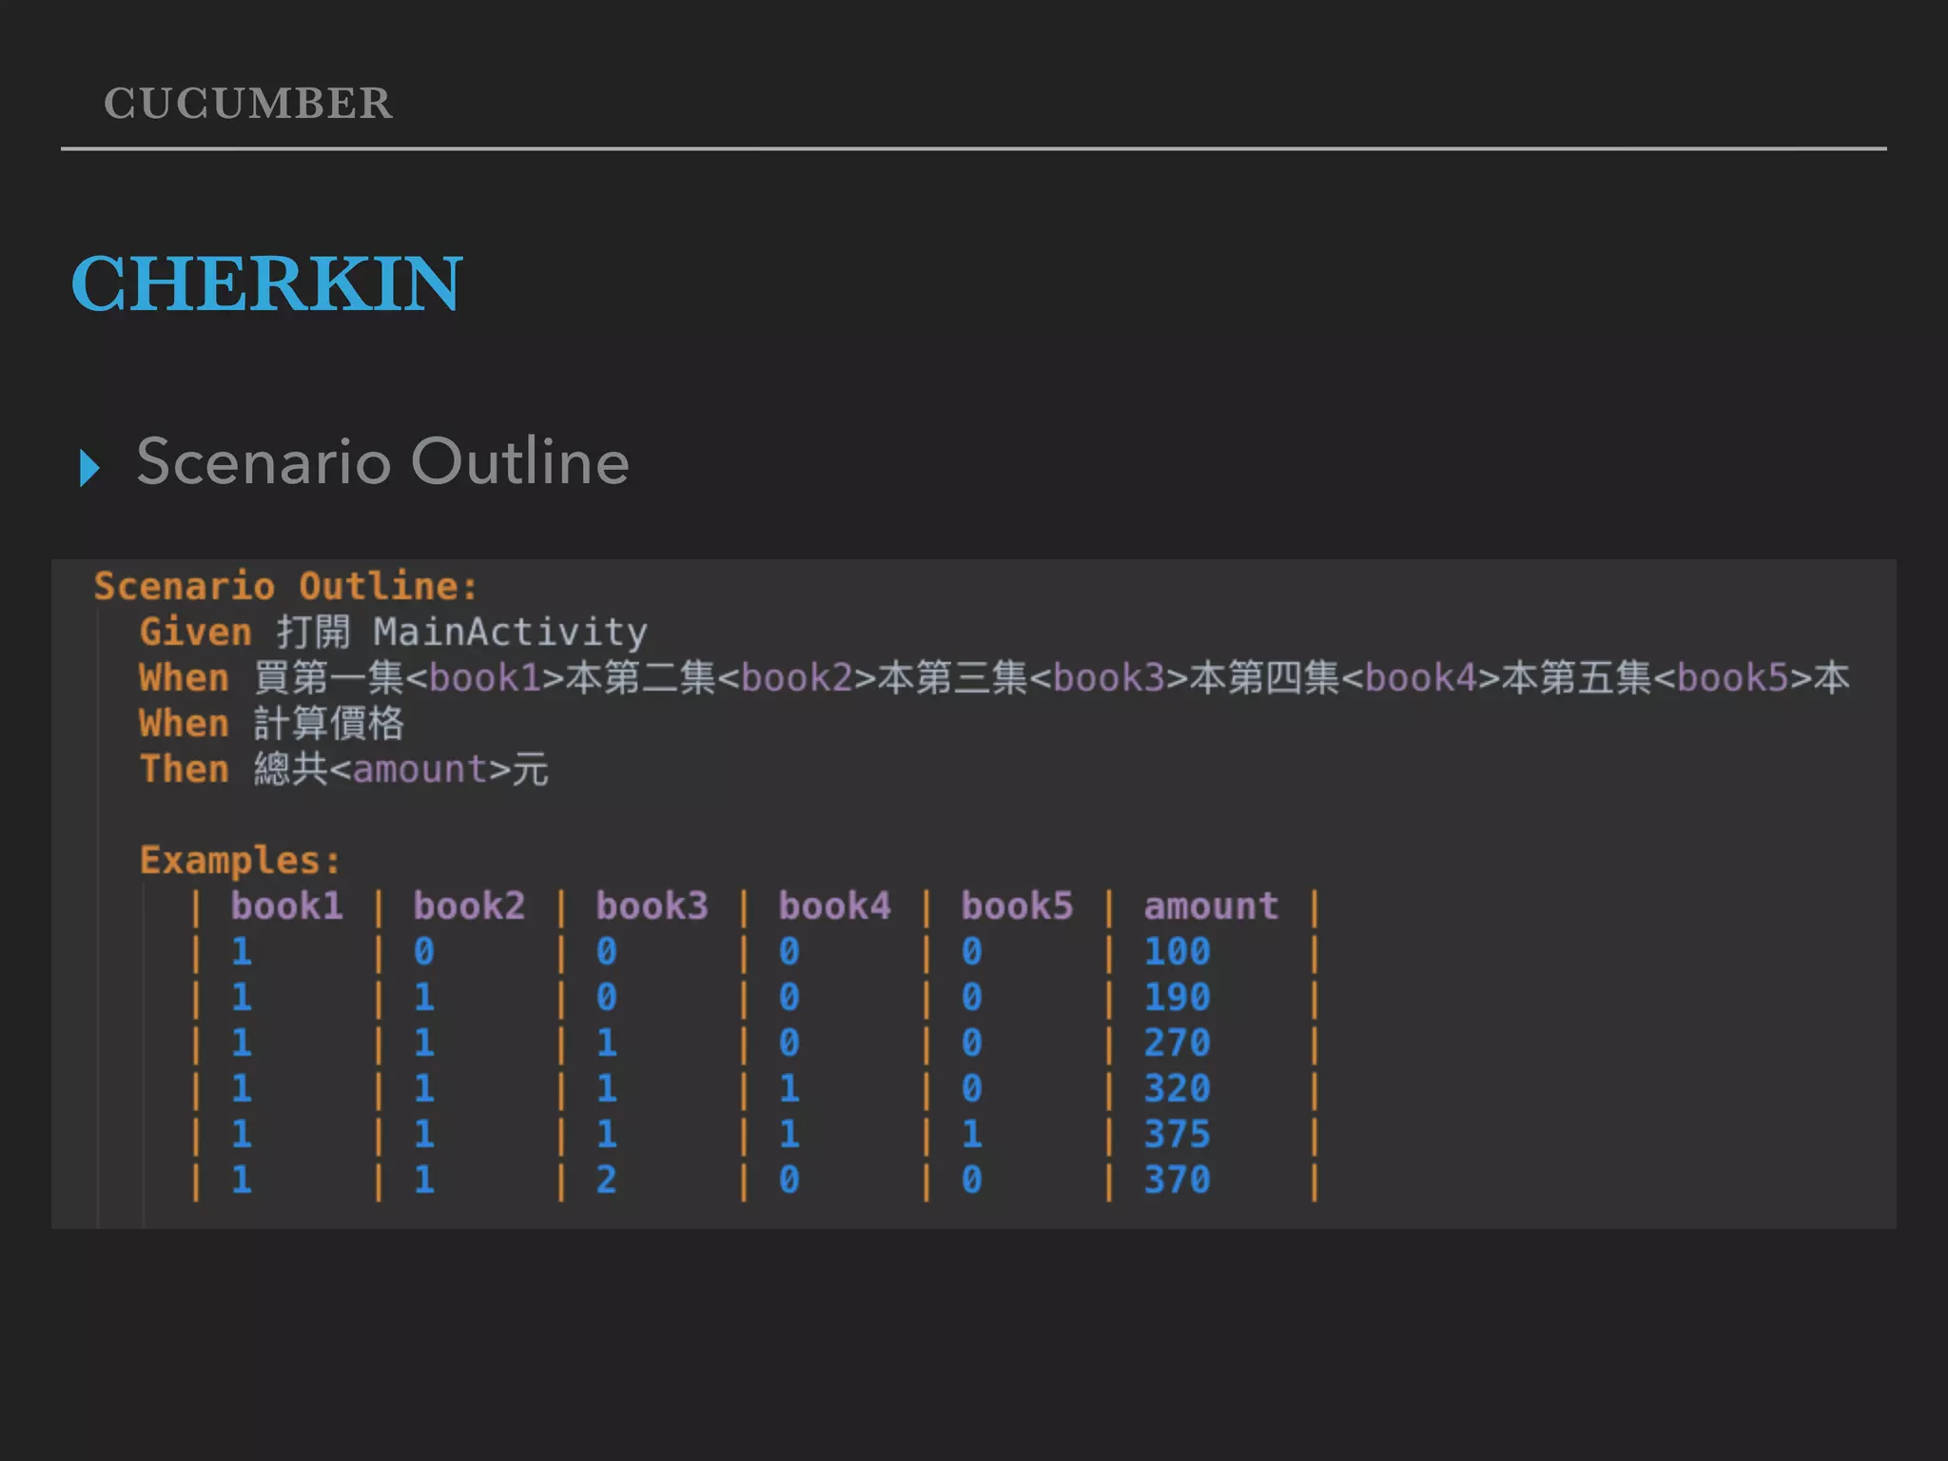Click the amount value 370

(x=1177, y=1180)
